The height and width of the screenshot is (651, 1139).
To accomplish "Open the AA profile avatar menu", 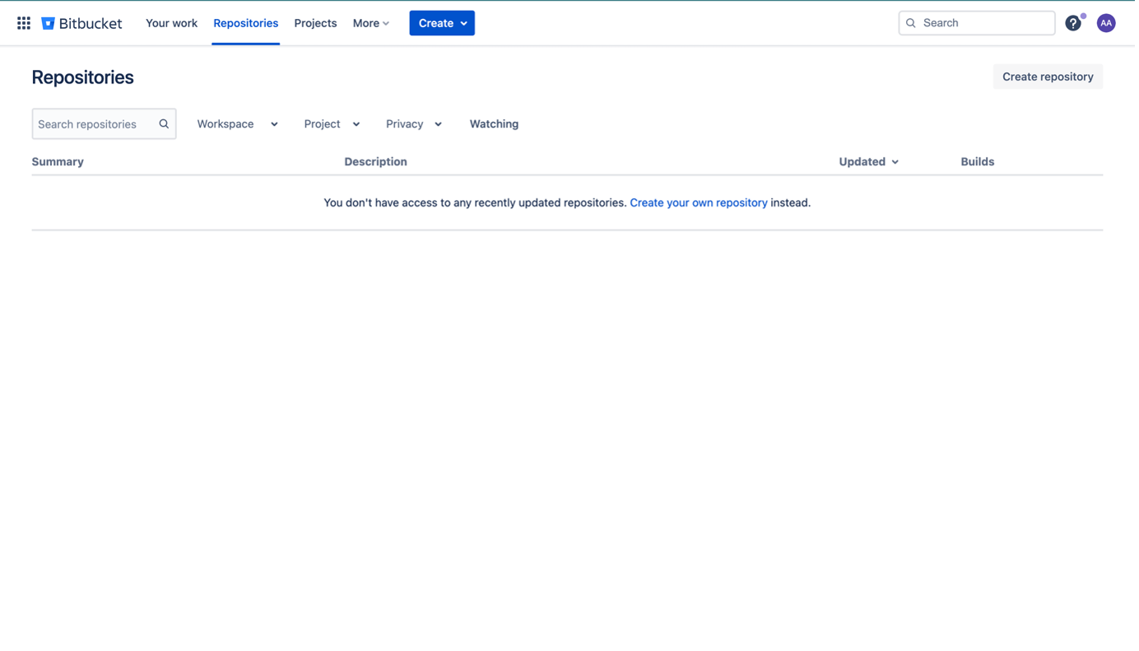I will (x=1106, y=23).
